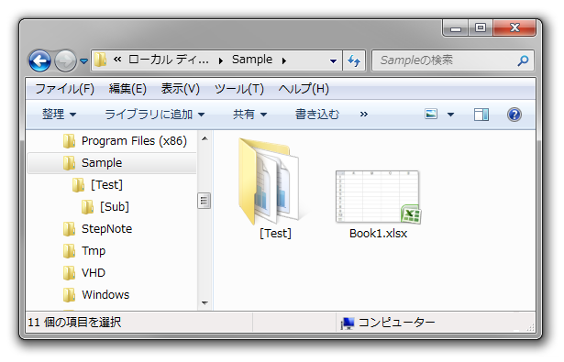The width and height of the screenshot is (564, 362).
Task: Open the ヘルプ(H) menu
Action: click(304, 89)
